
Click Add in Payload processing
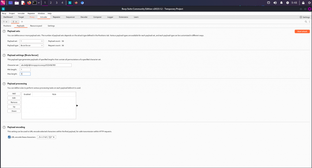click(14, 94)
